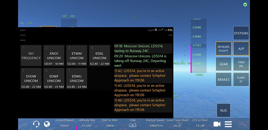Open the hamburger menu icon
268x130 pixels.
228,124
